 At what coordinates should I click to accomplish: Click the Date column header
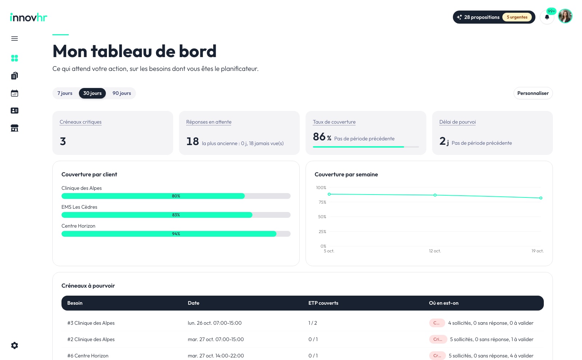[194, 303]
